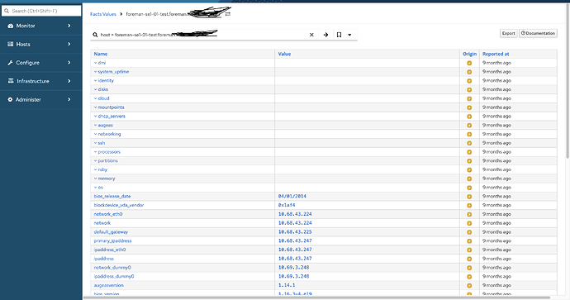Image resolution: width=570 pixels, height=300 pixels.
Task: Click origin icon in memory row
Action: 469,179
